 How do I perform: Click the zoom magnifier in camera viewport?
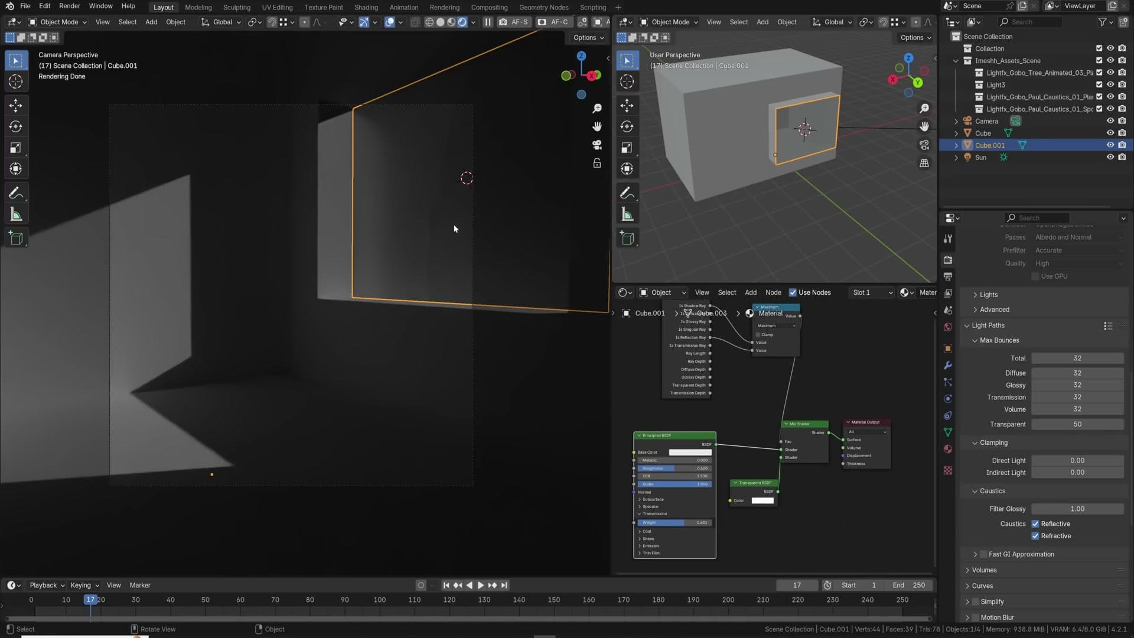tap(597, 109)
